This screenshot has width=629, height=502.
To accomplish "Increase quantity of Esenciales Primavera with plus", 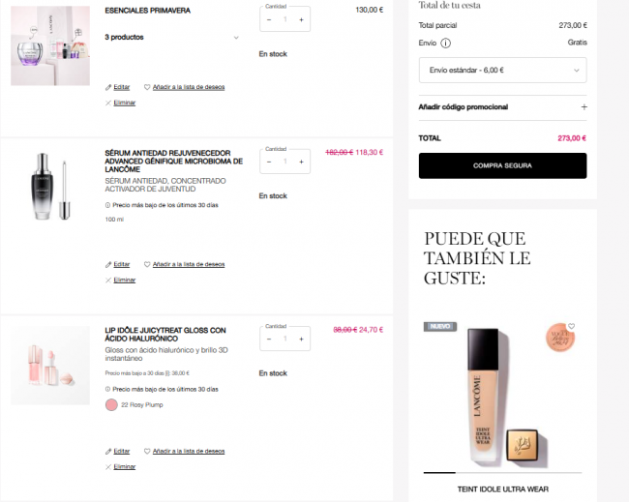I will point(301,19).
